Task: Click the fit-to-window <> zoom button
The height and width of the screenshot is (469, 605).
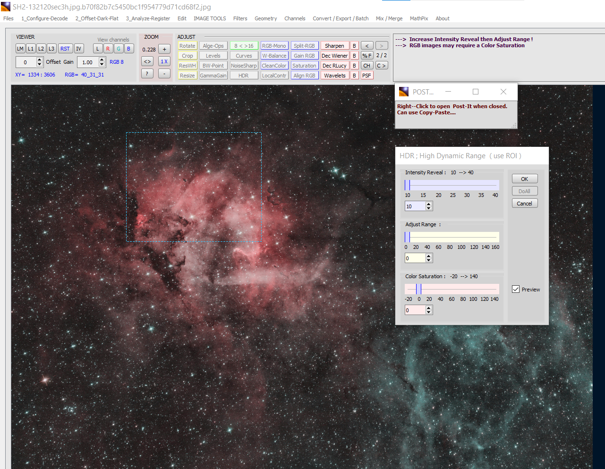Action: pos(147,61)
